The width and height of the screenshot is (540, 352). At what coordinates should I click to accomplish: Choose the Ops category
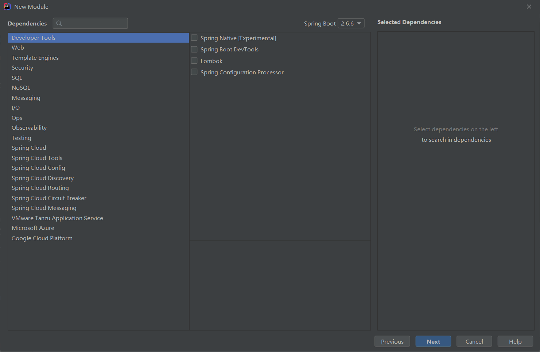[x=98, y=118]
